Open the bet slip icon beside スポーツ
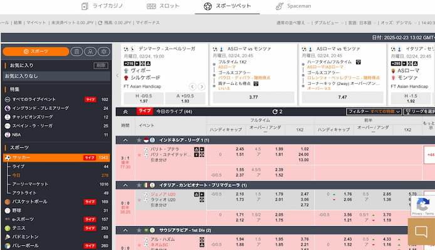This screenshot has width=435, height=250. 76,51
